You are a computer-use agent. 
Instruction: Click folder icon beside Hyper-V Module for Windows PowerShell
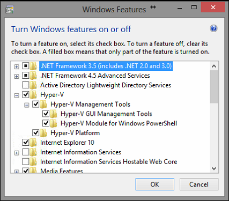tap(54, 123)
